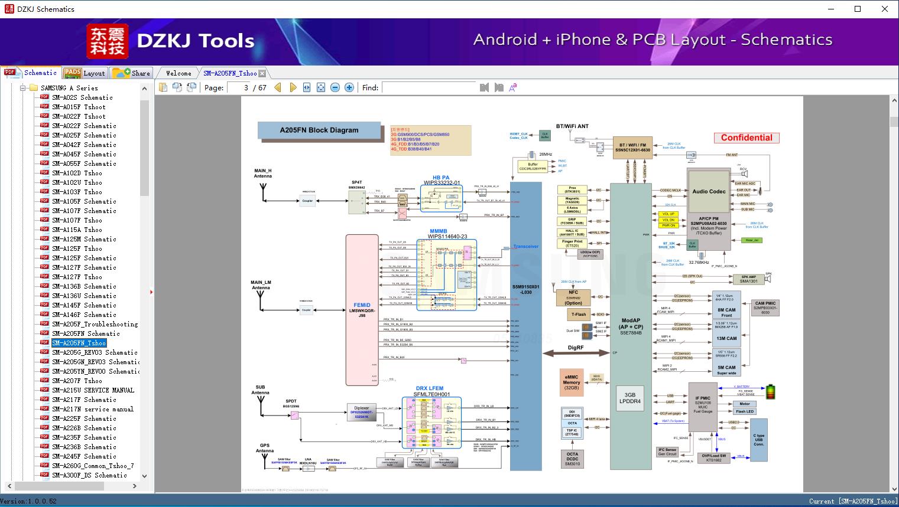Select SM-A125M Schematic
Image resolution: width=899 pixels, height=507 pixels.
pos(84,239)
